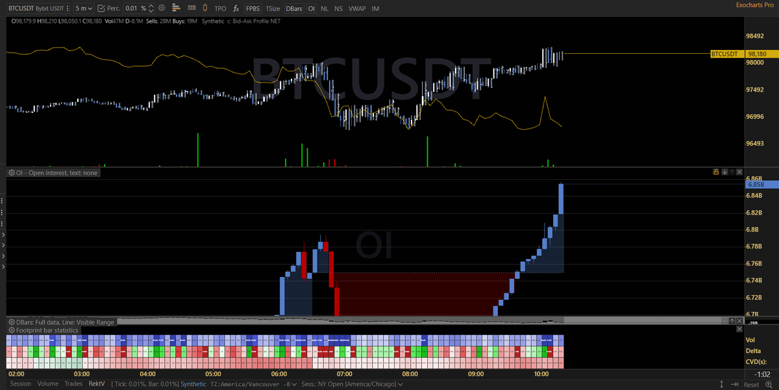The image size is (779, 390).
Task: Click the price label tag icon
Action: [x=192, y=8]
